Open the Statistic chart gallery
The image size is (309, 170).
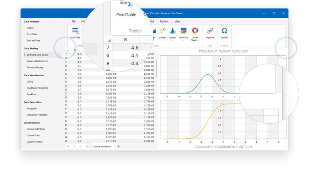tap(172, 34)
